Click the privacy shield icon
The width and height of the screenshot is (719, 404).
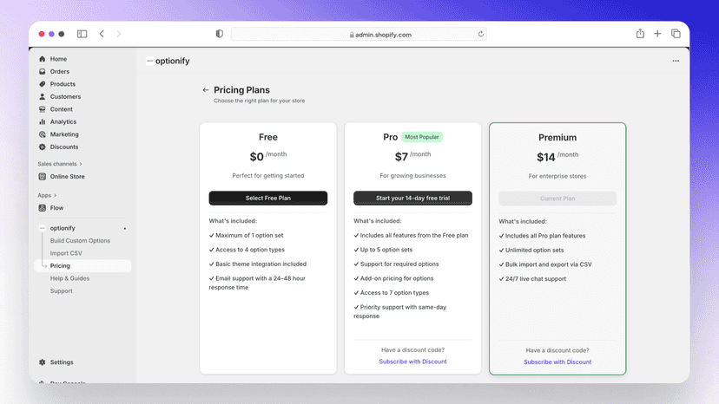click(x=219, y=34)
